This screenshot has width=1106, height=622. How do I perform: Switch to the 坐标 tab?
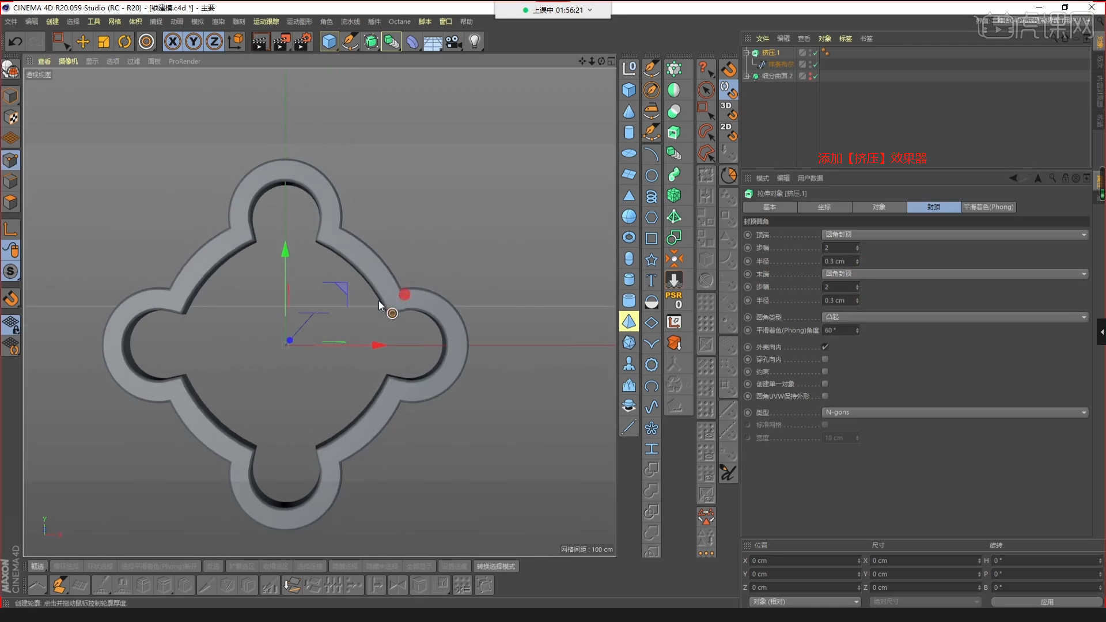click(x=824, y=207)
